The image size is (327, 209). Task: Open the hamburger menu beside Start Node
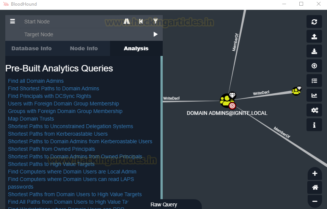[x=13, y=22]
